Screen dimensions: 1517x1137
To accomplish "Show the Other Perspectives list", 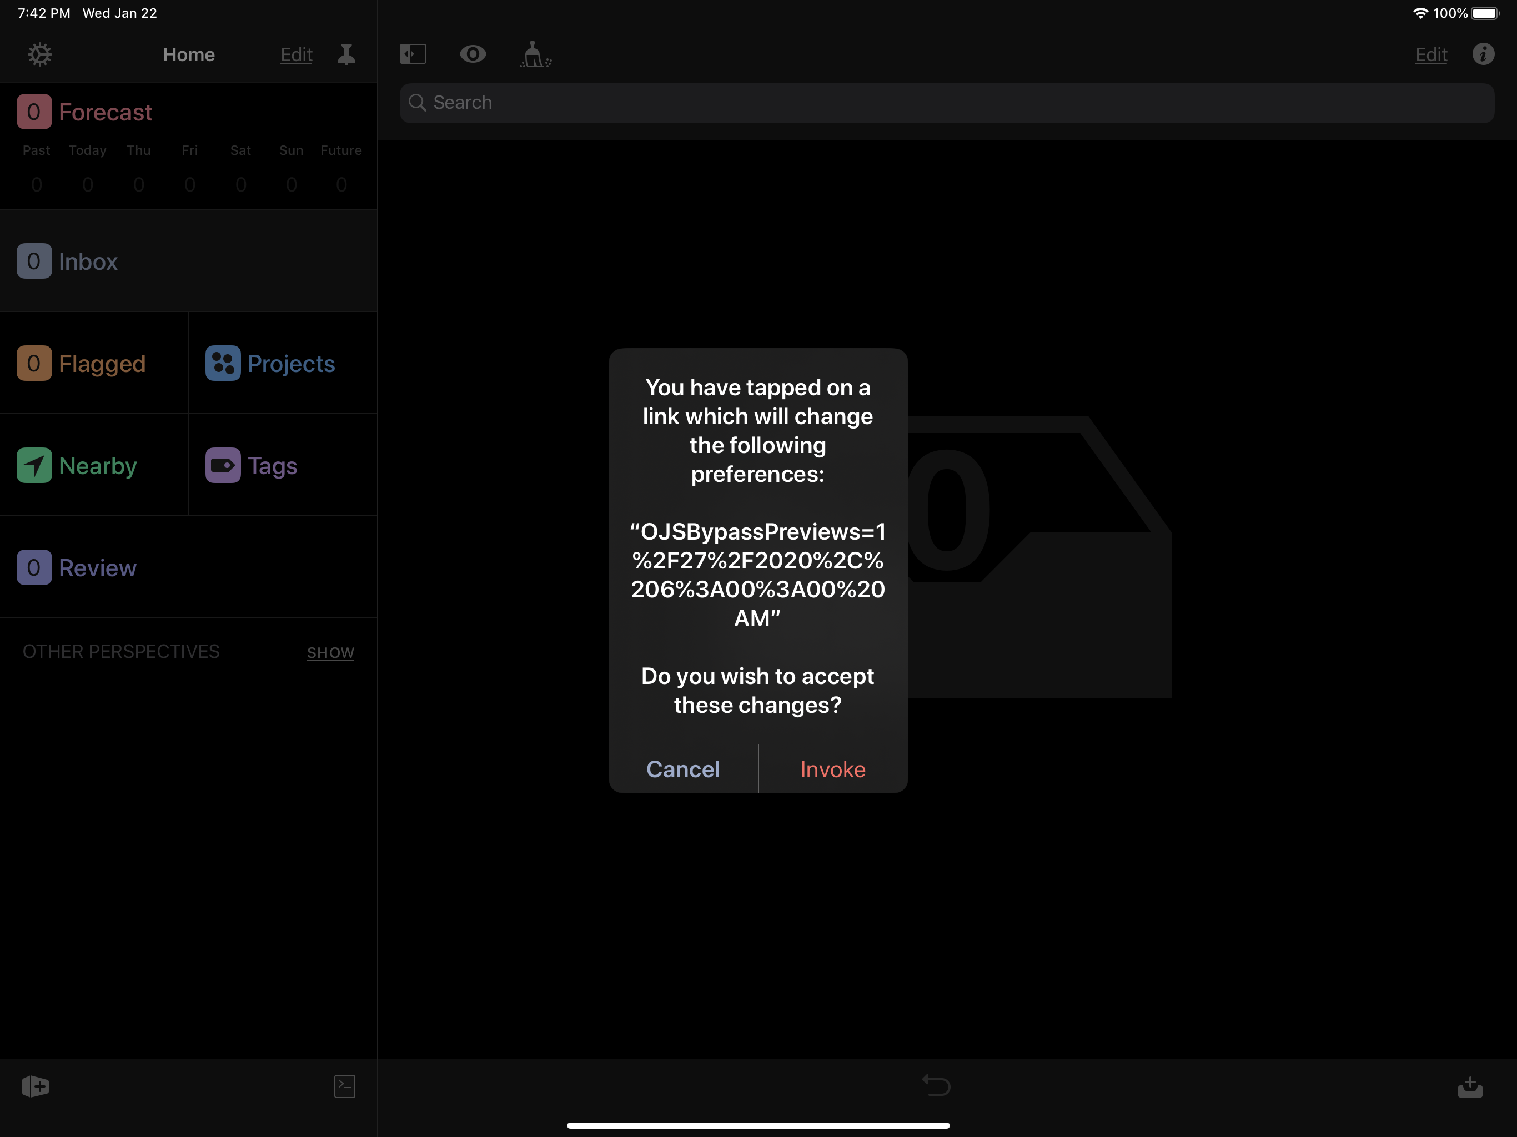I will [330, 652].
